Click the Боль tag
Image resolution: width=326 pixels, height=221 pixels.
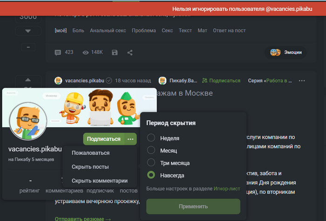tap(78, 31)
